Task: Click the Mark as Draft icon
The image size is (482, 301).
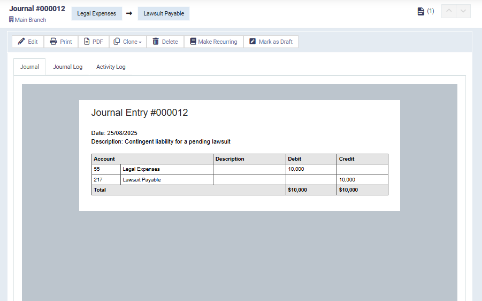Action: [253, 42]
